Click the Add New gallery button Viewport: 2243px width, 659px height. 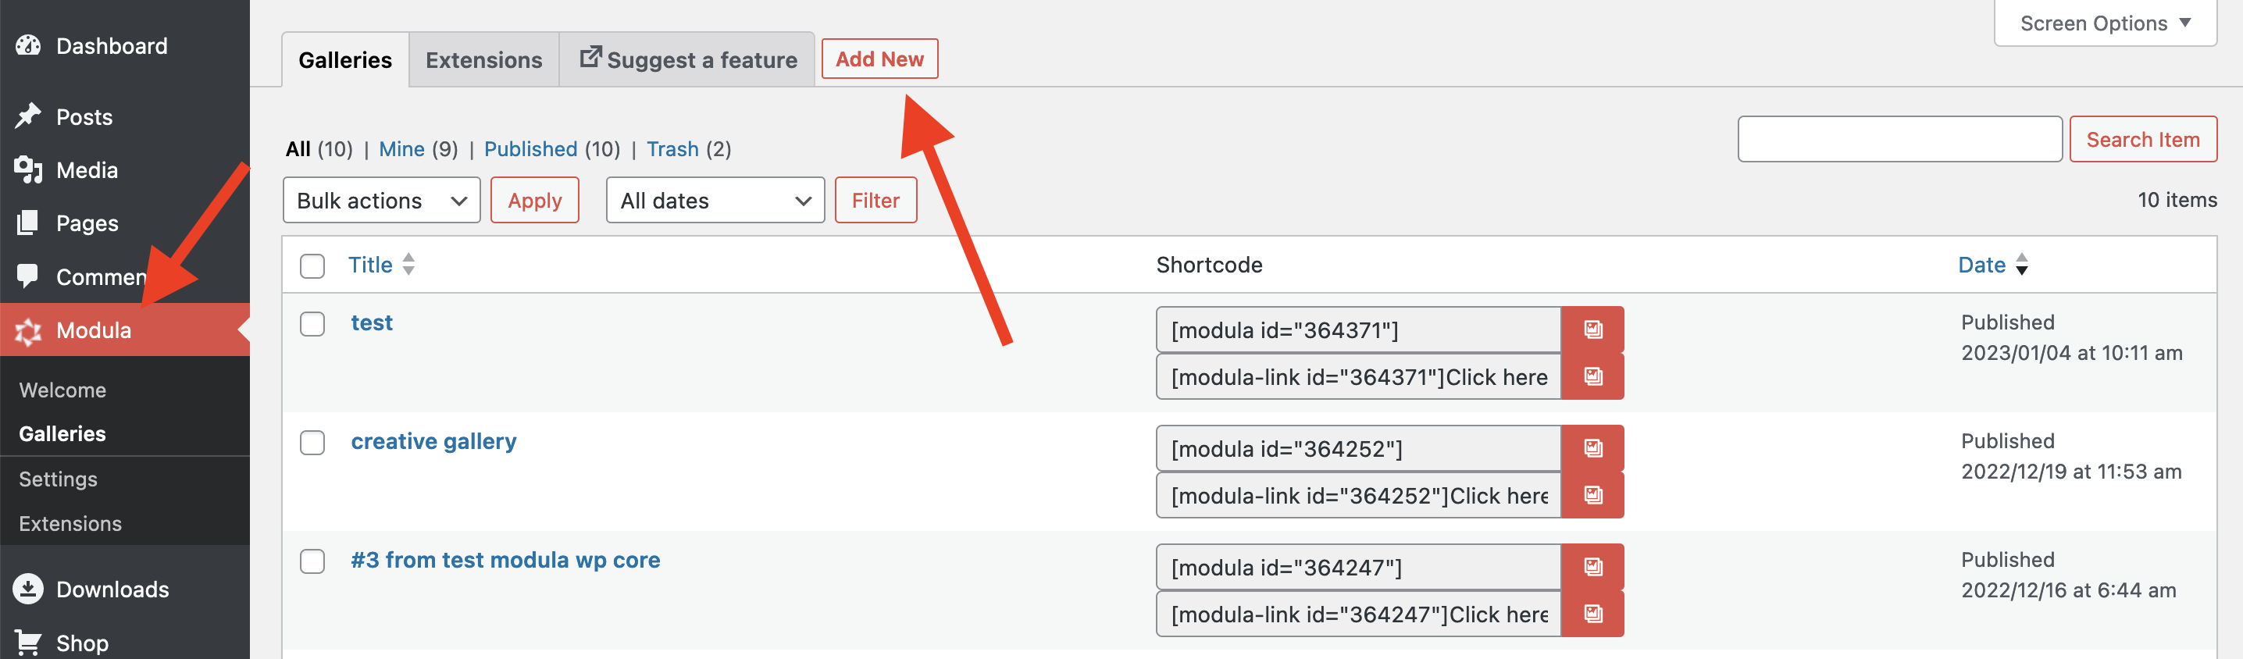pos(879,59)
